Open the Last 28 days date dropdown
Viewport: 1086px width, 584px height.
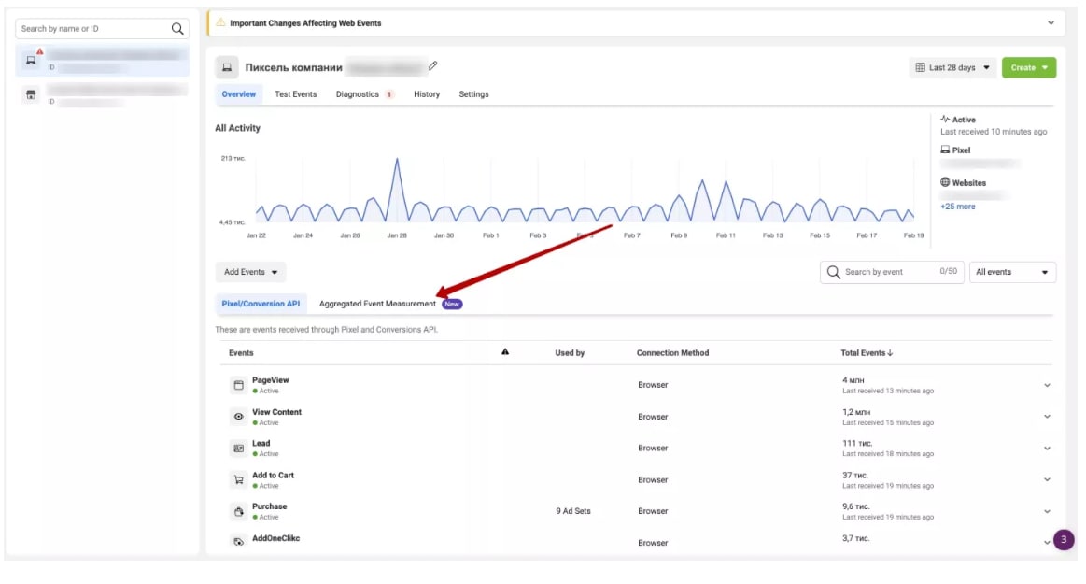952,67
